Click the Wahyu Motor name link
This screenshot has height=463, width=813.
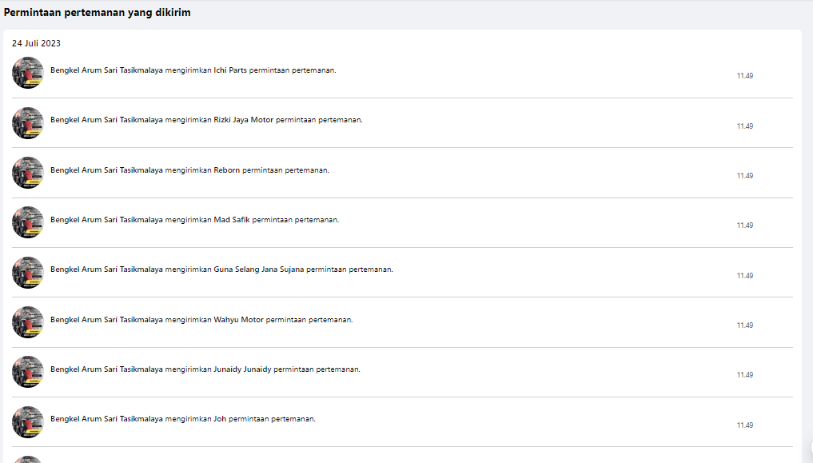point(238,320)
